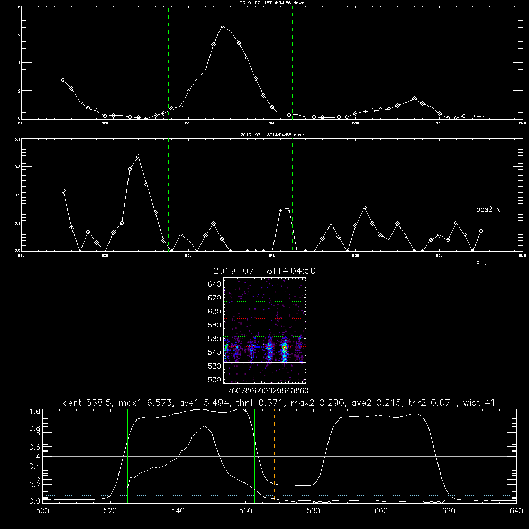Click the left green dashed line in dusk plot
Image resolution: width=529 pixels, height=529 pixels.
[x=168, y=195]
